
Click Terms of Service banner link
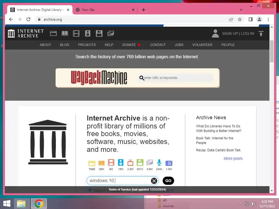click(x=137, y=189)
